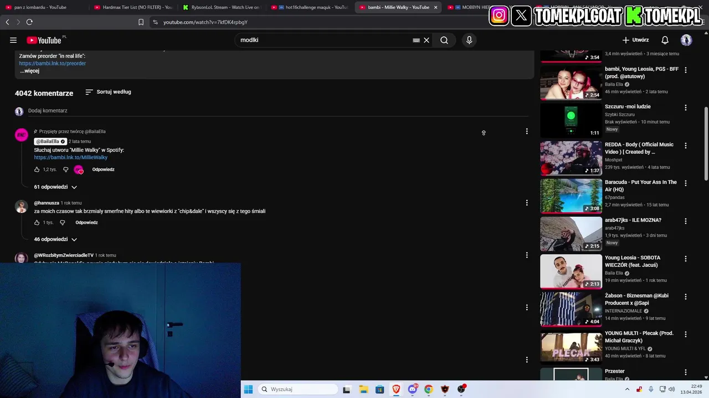Open more options for Baracuda video
This screenshot has height=398, width=709.
(686, 183)
